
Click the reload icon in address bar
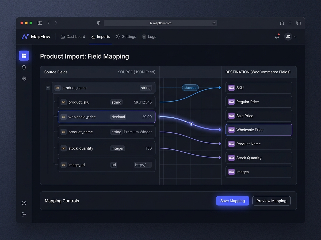(214, 23)
